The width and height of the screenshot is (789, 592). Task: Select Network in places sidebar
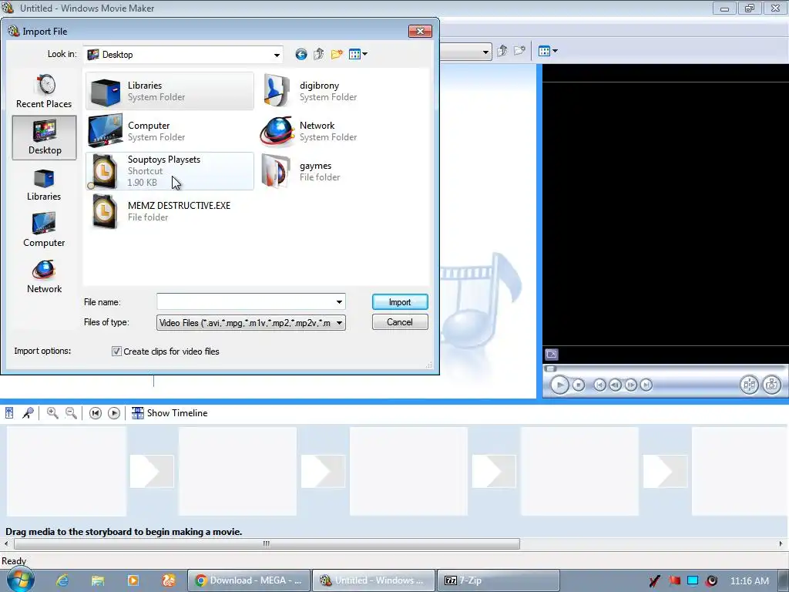pos(44,277)
